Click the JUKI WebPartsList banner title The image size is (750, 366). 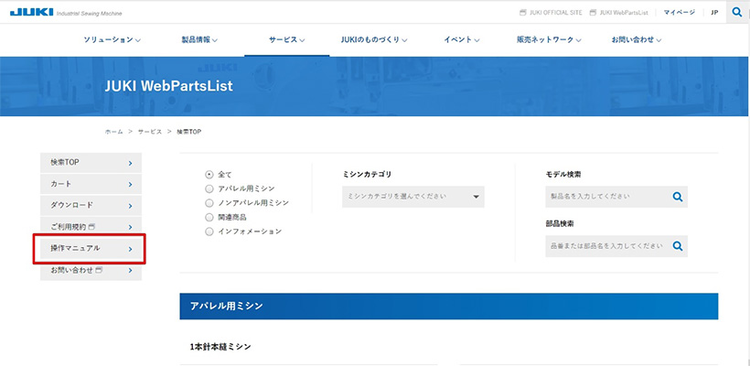169,86
